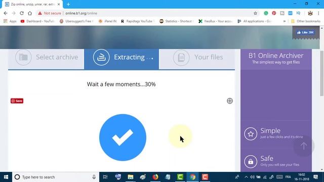The image size is (324, 182).
Task: Open the red Camtasia recorder taskbar icon
Action: pos(205,177)
